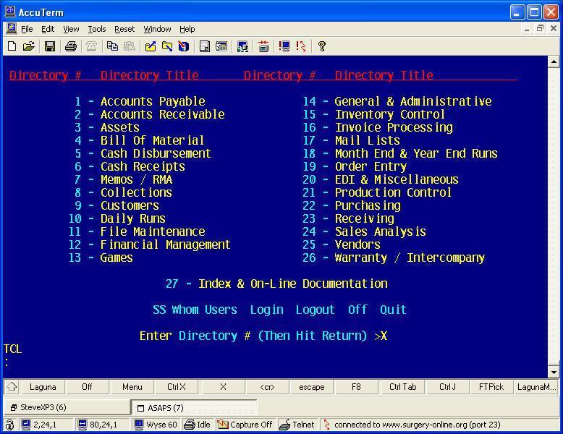Click the home icon left of Laguna
The width and height of the screenshot is (563, 434).
pos(12,387)
